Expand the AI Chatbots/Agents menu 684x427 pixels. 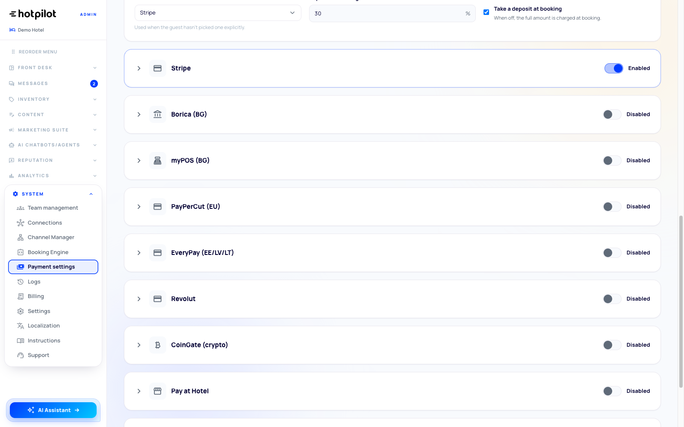point(53,145)
